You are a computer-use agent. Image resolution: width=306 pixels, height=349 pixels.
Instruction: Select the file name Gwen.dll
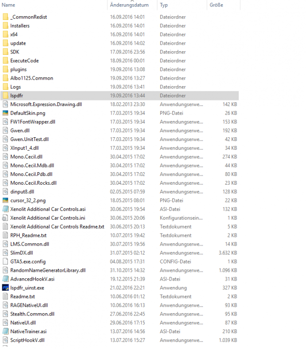coord(20,130)
